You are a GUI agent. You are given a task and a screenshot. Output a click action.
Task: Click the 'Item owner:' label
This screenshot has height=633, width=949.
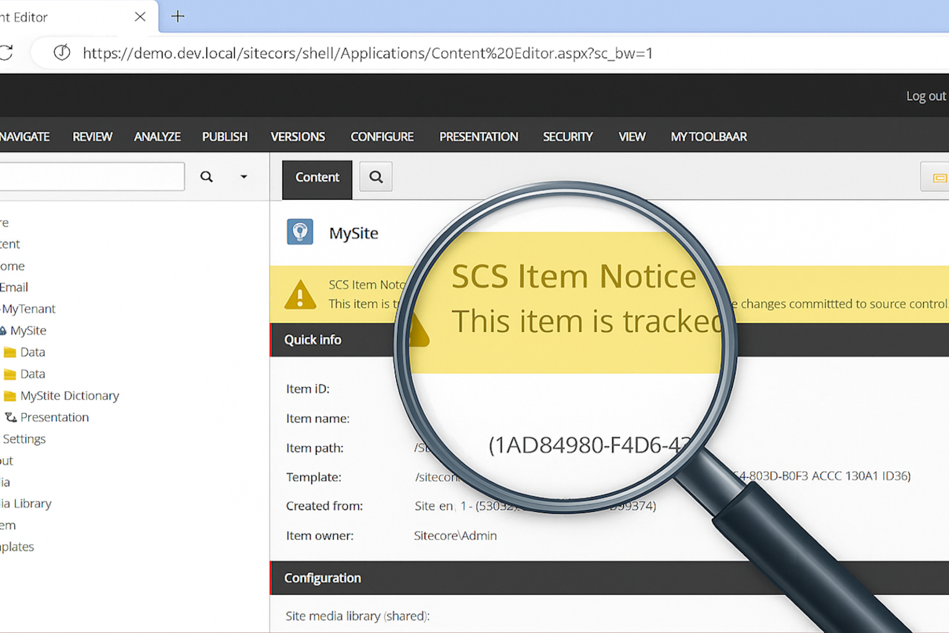click(x=319, y=536)
